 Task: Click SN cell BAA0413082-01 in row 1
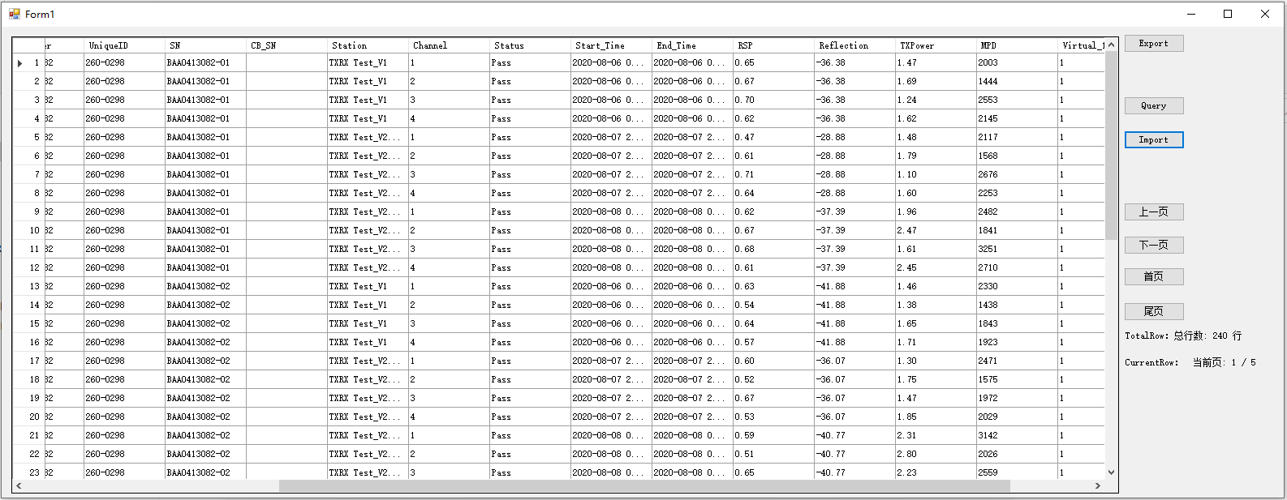point(206,62)
